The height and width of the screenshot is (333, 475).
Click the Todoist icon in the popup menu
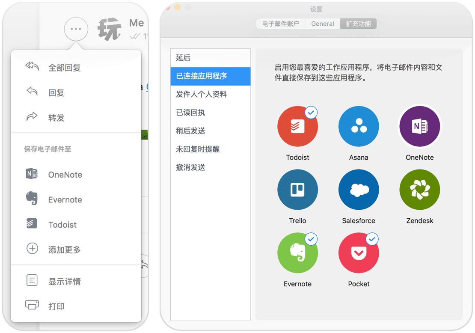[32, 223]
